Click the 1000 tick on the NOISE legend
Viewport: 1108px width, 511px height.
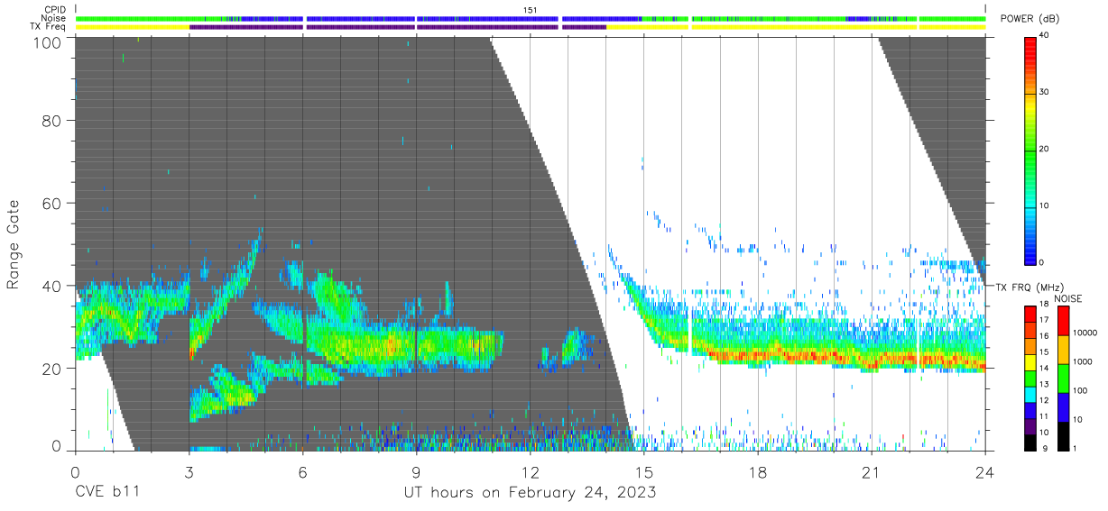(1083, 362)
